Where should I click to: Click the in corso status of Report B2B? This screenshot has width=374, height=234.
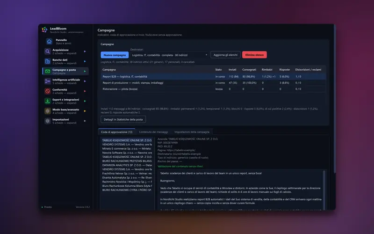(220, 77)
